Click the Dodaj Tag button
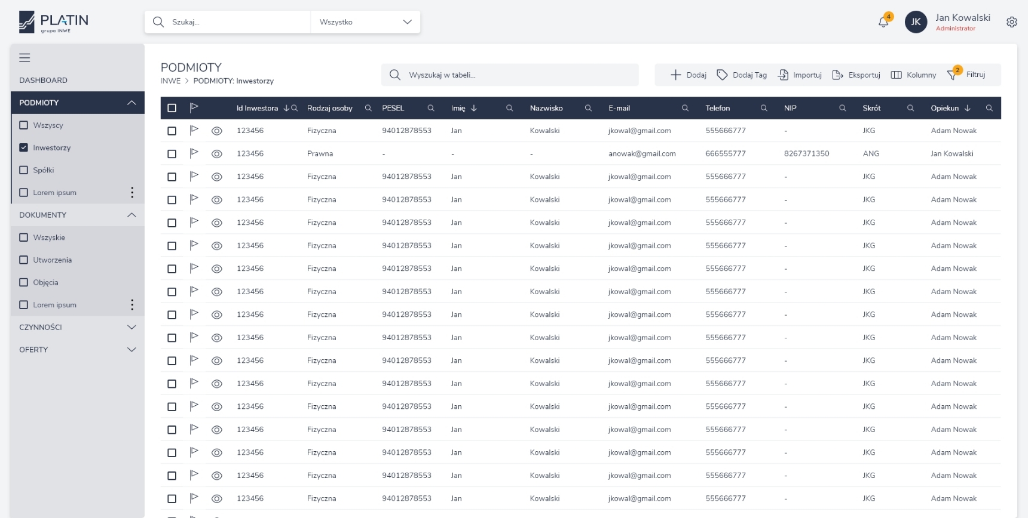 (x=742, y=75)
